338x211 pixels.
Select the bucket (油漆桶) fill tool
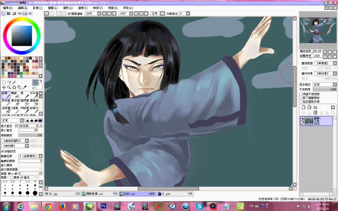pyautogui.click(x=6, y=110)
